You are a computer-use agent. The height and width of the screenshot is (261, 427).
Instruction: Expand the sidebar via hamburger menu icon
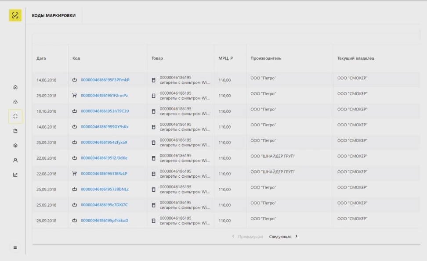tap(15, 247)
